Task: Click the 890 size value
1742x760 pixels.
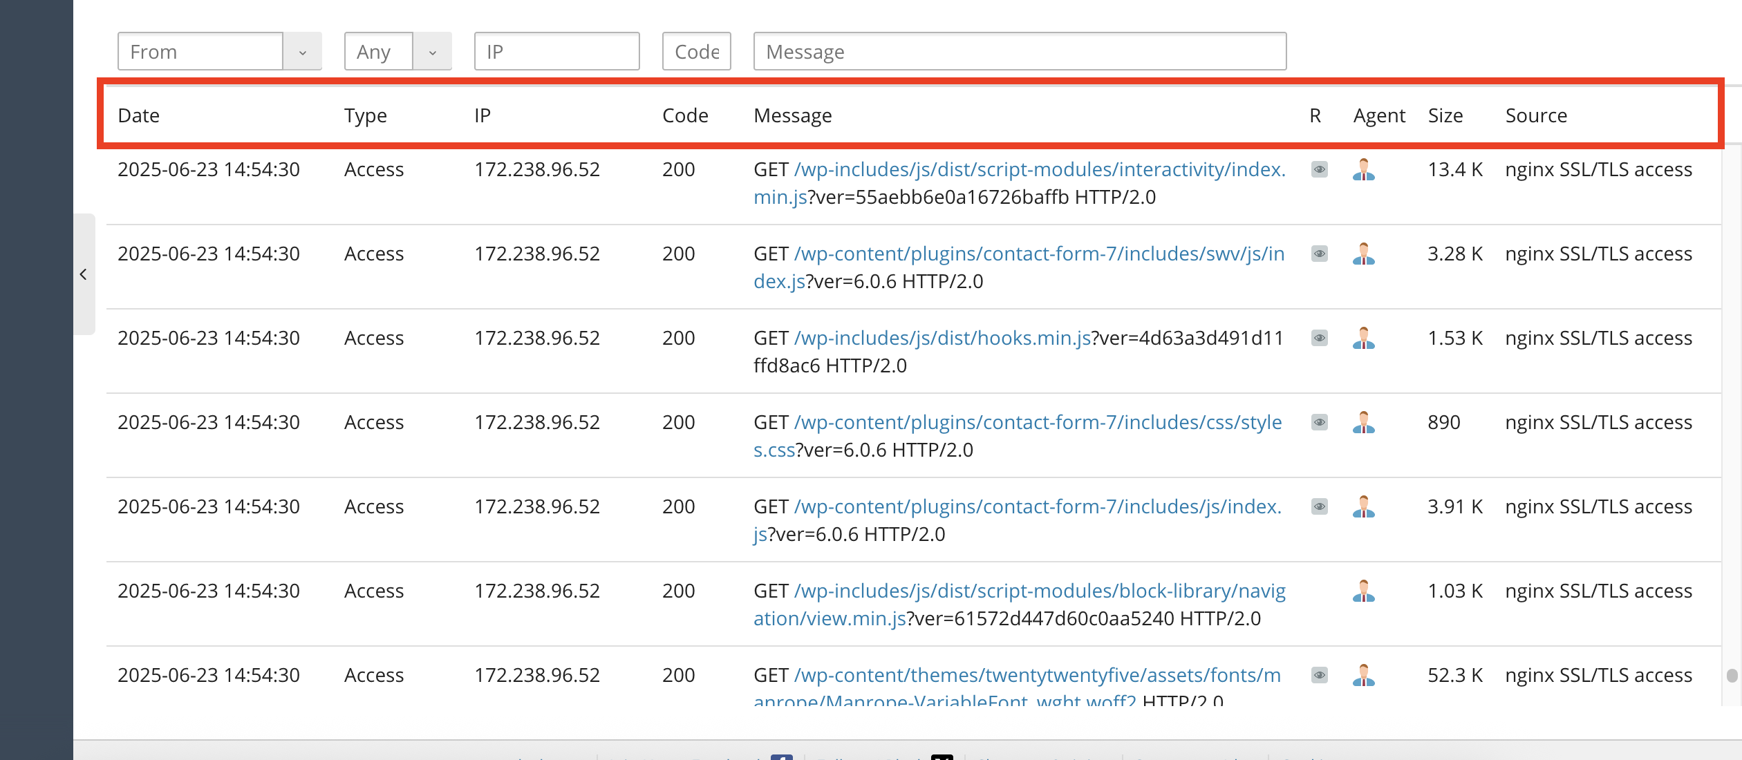Action: [x=1444, y=422]
